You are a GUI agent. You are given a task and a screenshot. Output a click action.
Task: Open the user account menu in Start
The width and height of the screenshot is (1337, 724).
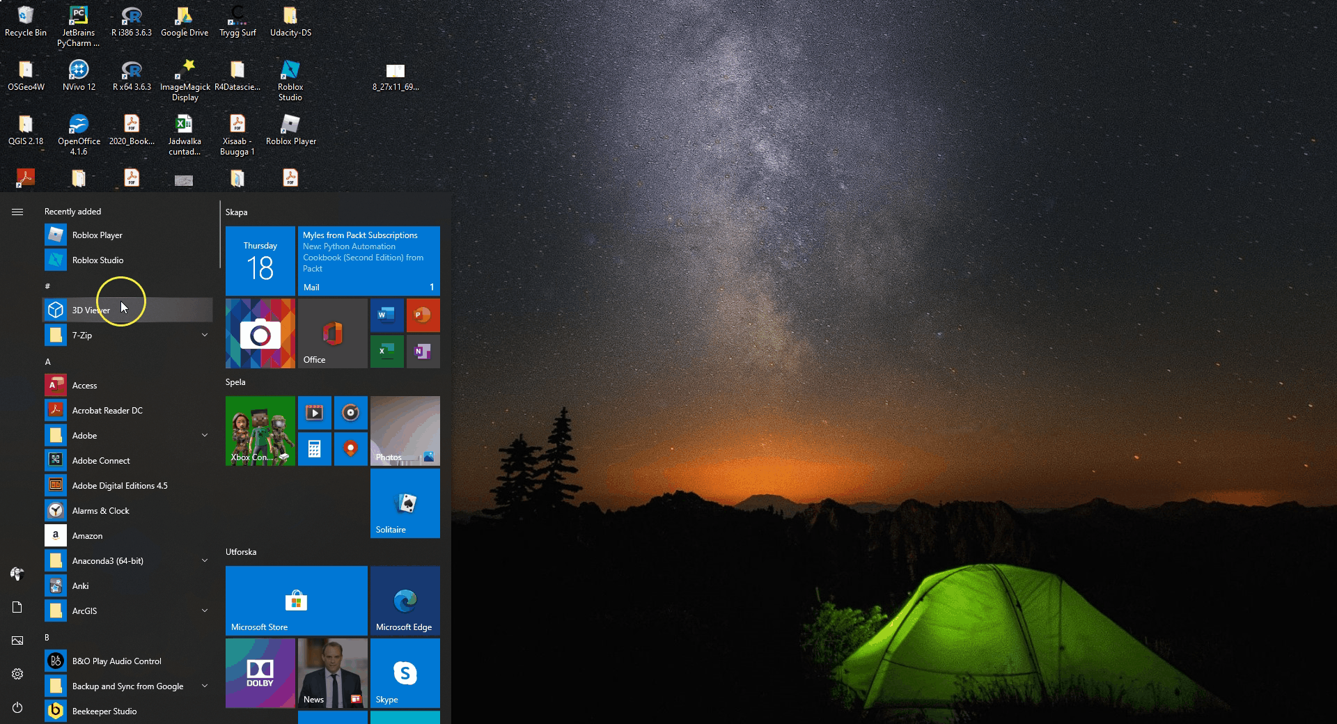tap(17, 574)
